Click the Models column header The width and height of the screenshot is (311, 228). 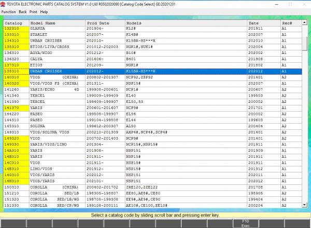pyautogui.click(x=186, y=23)
